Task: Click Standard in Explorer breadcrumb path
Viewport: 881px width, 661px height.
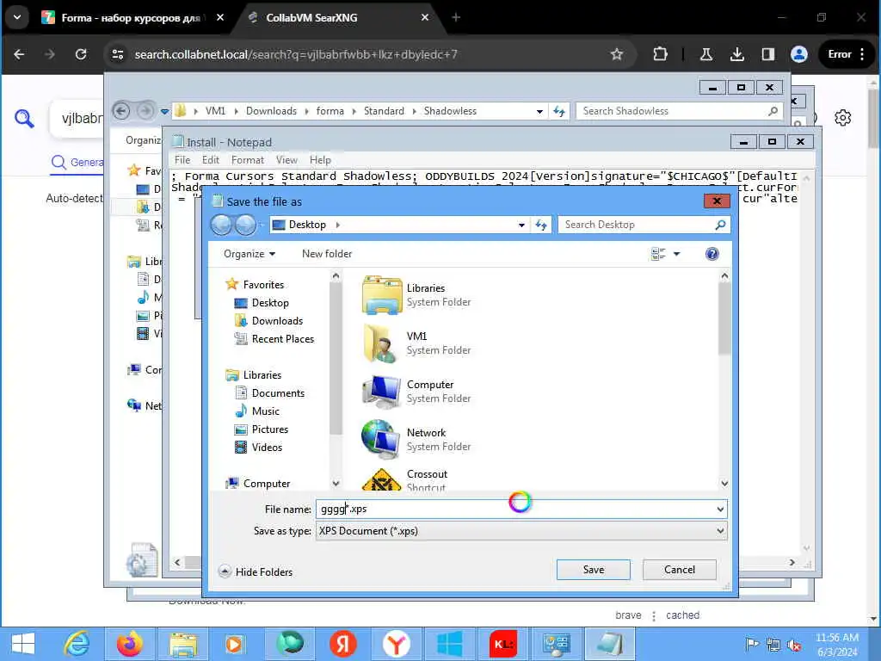Action: click(x=384, y=111)
